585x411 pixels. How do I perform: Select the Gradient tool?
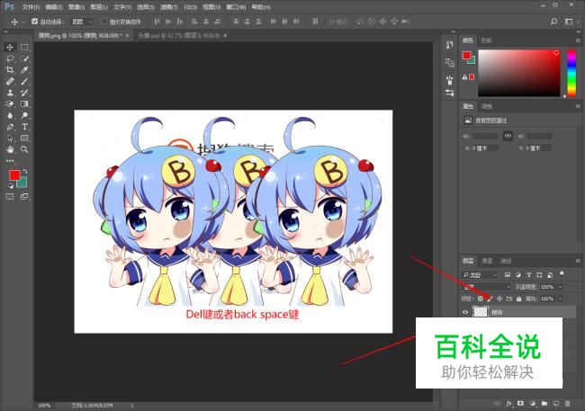[x=24, y=104]
